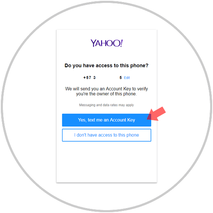Click the purple Yahoo! logo

pos(106,43)
